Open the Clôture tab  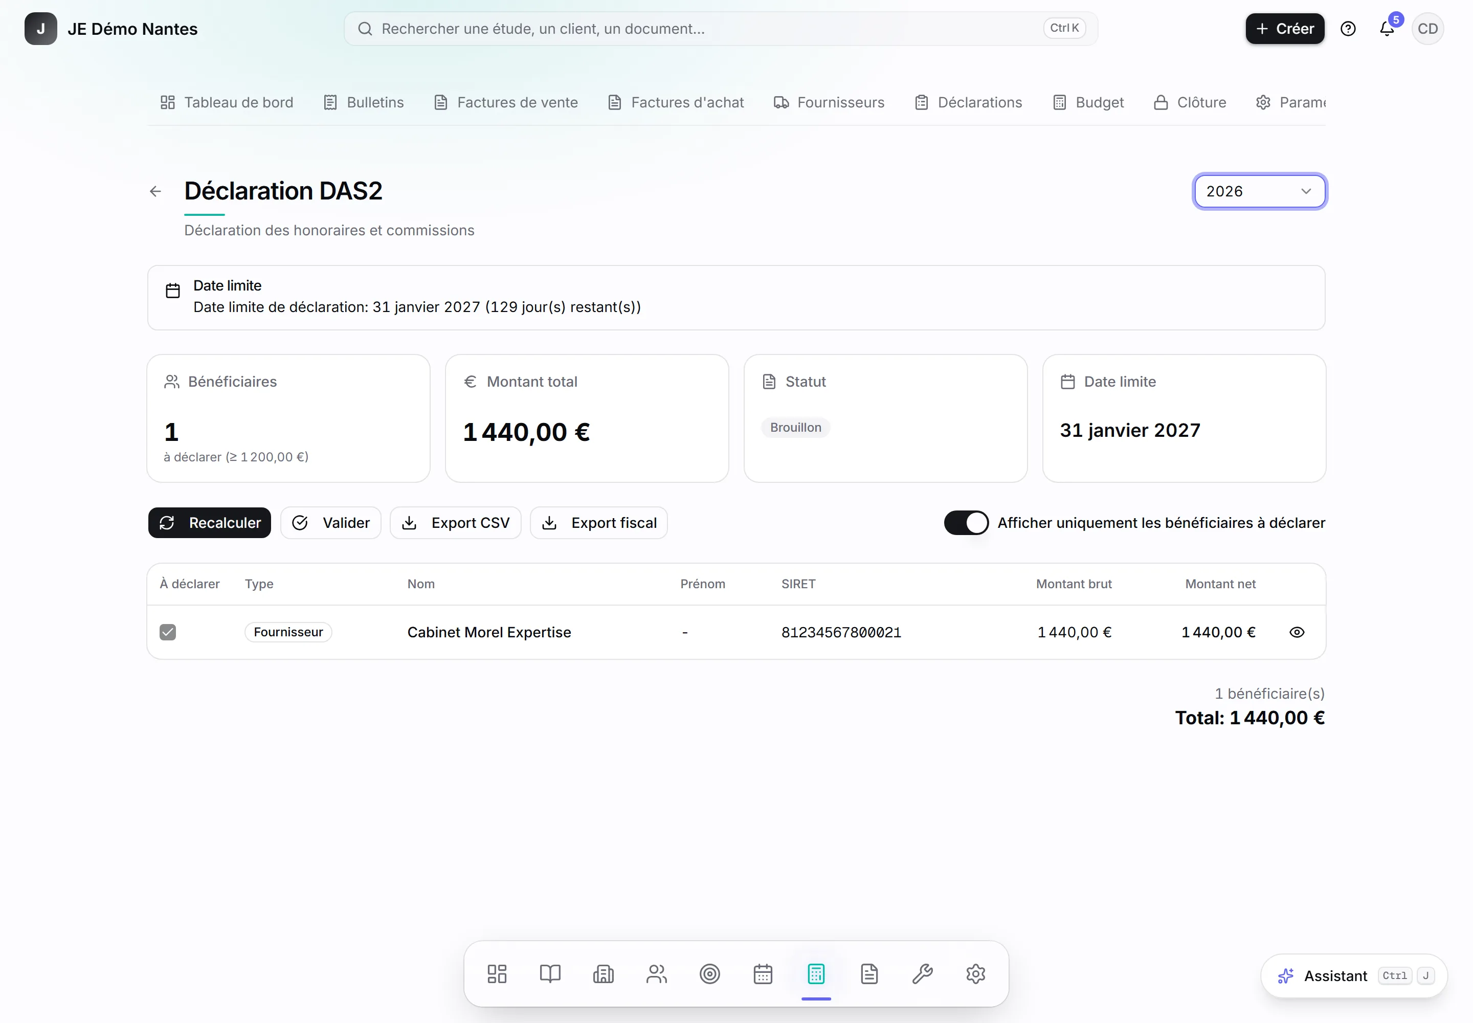[1190, 103]
